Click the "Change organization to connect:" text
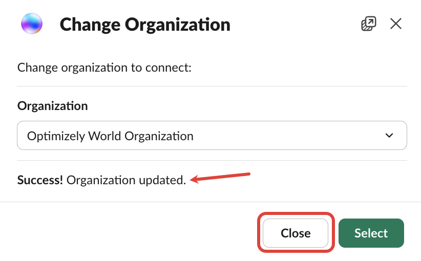421x261 pixels. (104, 68)
